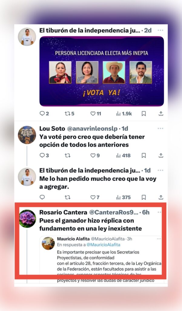Bookmark the poll tweet with 1.9k views
The image size is (182, 311).
(x=144, y=114)
